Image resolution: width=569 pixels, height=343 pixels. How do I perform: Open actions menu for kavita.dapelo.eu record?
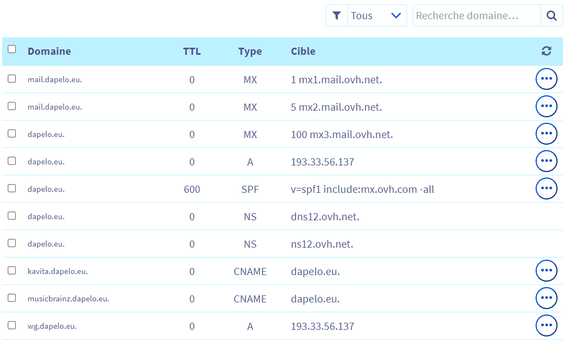coord(546,271)
